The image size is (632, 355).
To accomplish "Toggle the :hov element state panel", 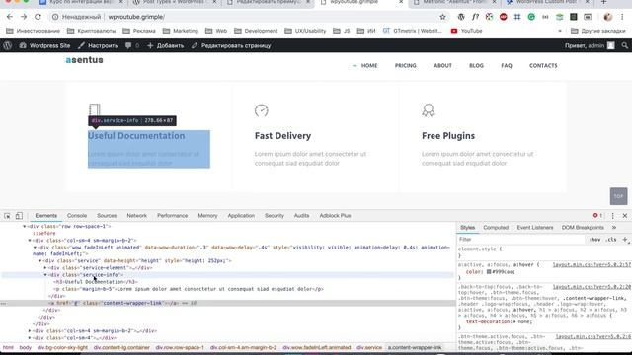I will click(x=594, y=239).
